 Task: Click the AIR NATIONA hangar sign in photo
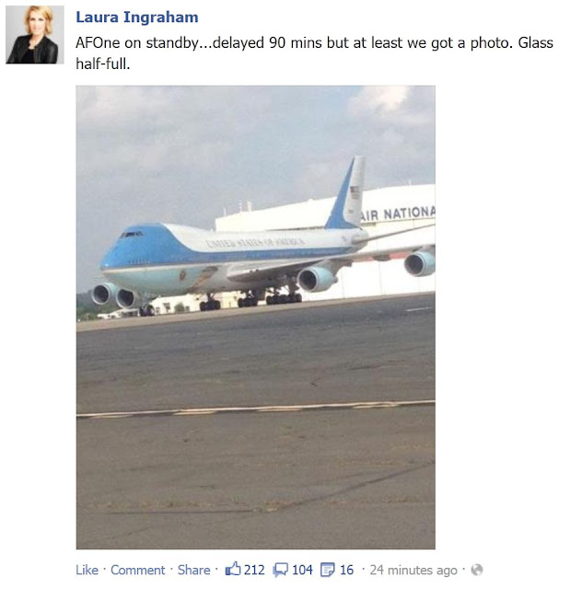coord(398,214)
